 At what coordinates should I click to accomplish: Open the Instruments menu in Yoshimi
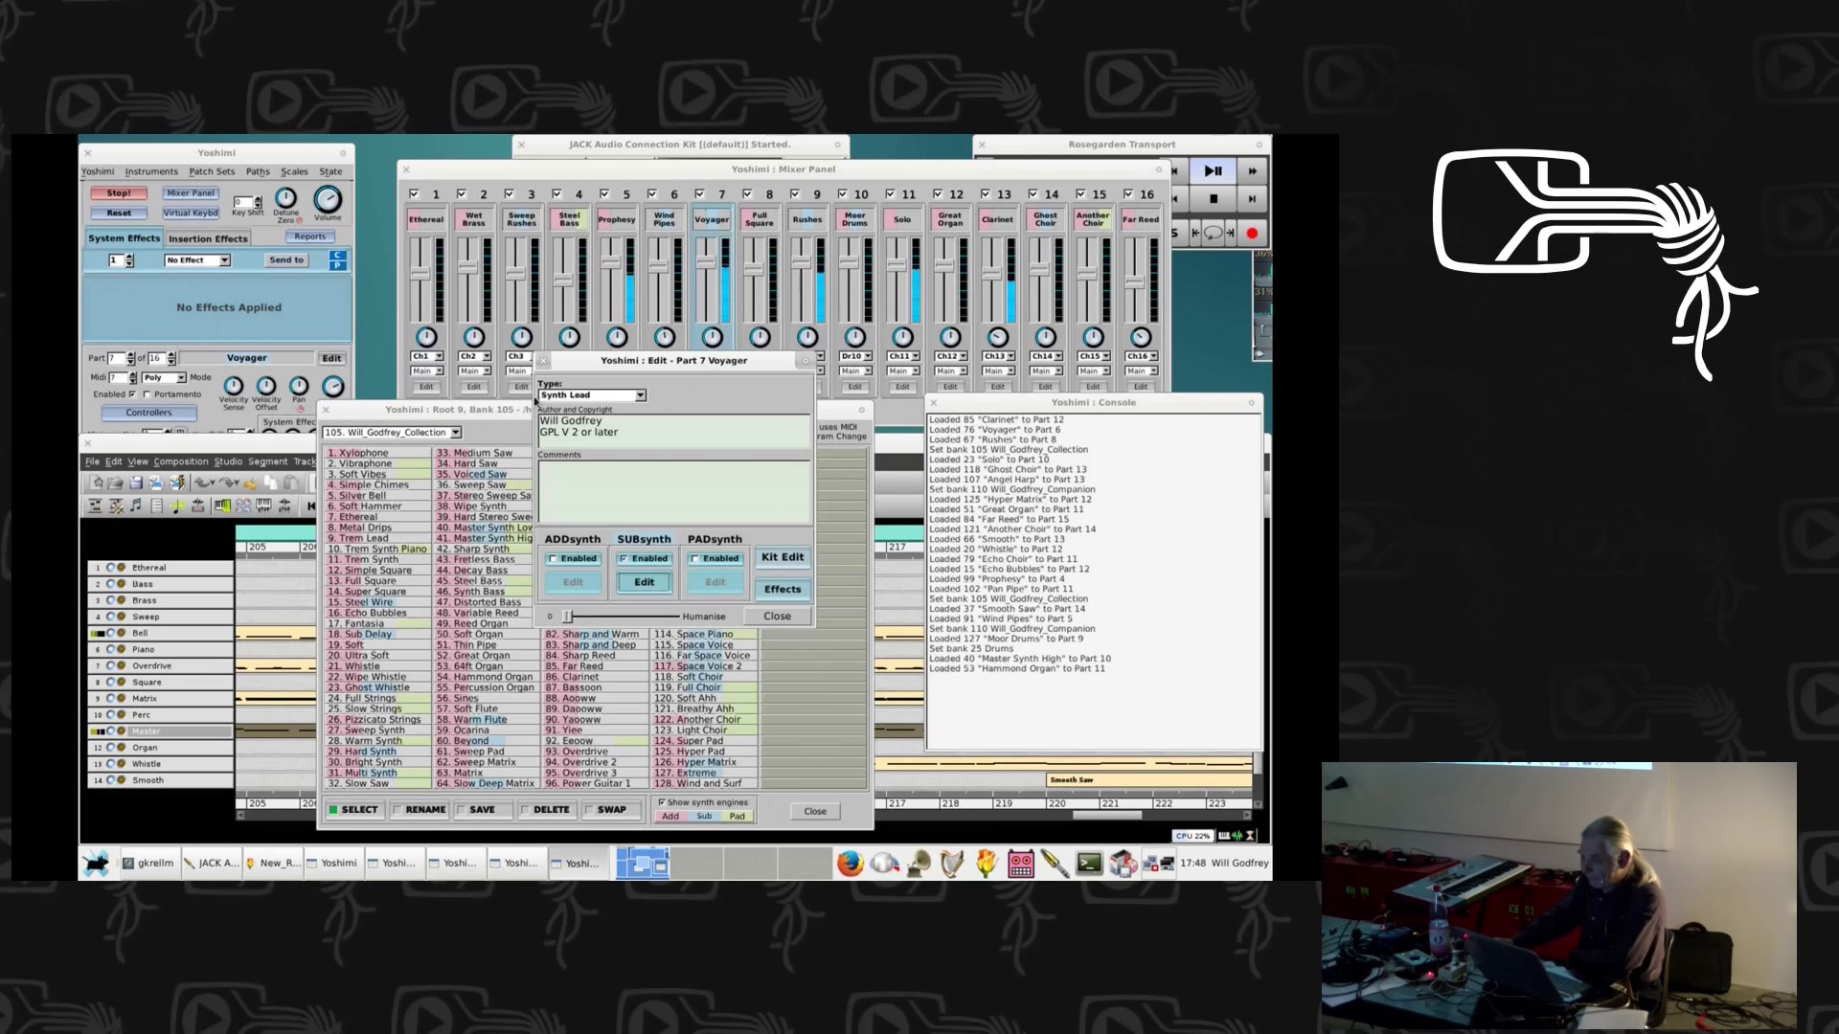pos(151,172)
